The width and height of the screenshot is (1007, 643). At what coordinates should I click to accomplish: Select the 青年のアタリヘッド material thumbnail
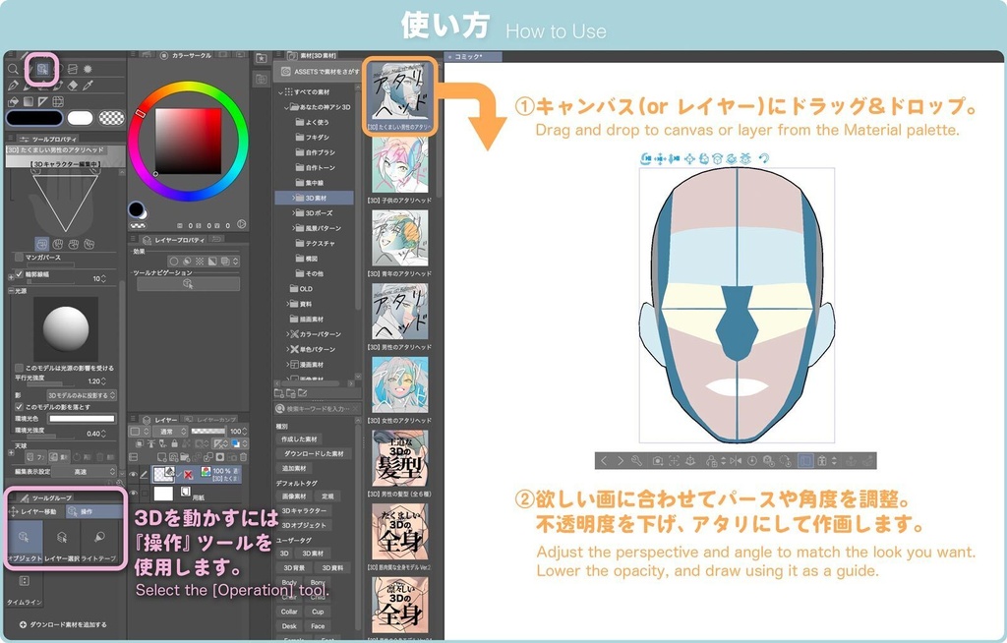[x=400, y=239]
